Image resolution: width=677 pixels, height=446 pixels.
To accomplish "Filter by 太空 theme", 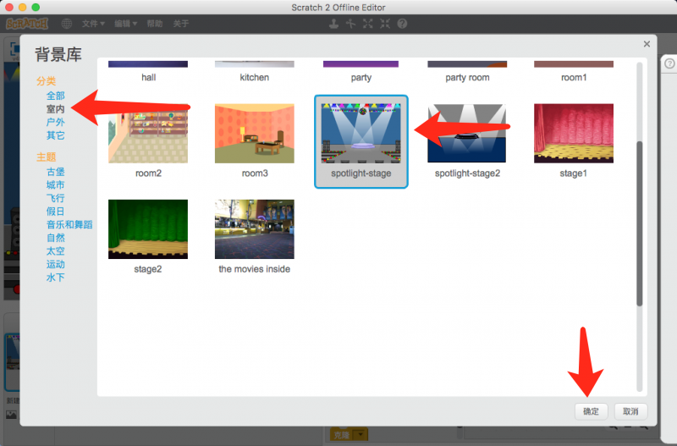I will click(x=56, y=251).
